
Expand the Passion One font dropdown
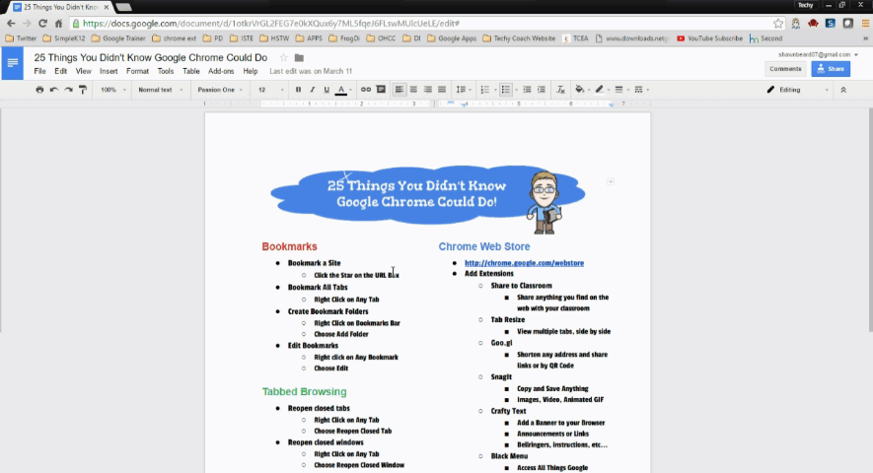(x=220, y=90)
